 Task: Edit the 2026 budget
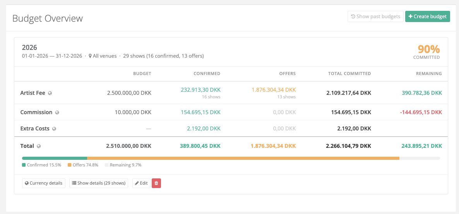coord(141,183)
